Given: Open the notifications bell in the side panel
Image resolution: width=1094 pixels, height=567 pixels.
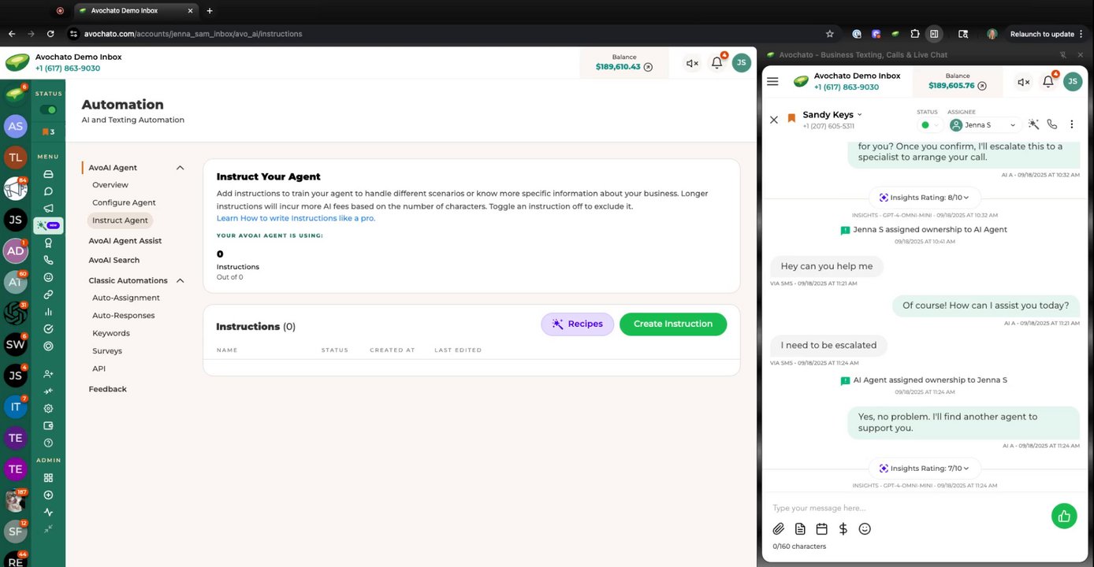Looking at the screenshot, I should coord(1048,81).
